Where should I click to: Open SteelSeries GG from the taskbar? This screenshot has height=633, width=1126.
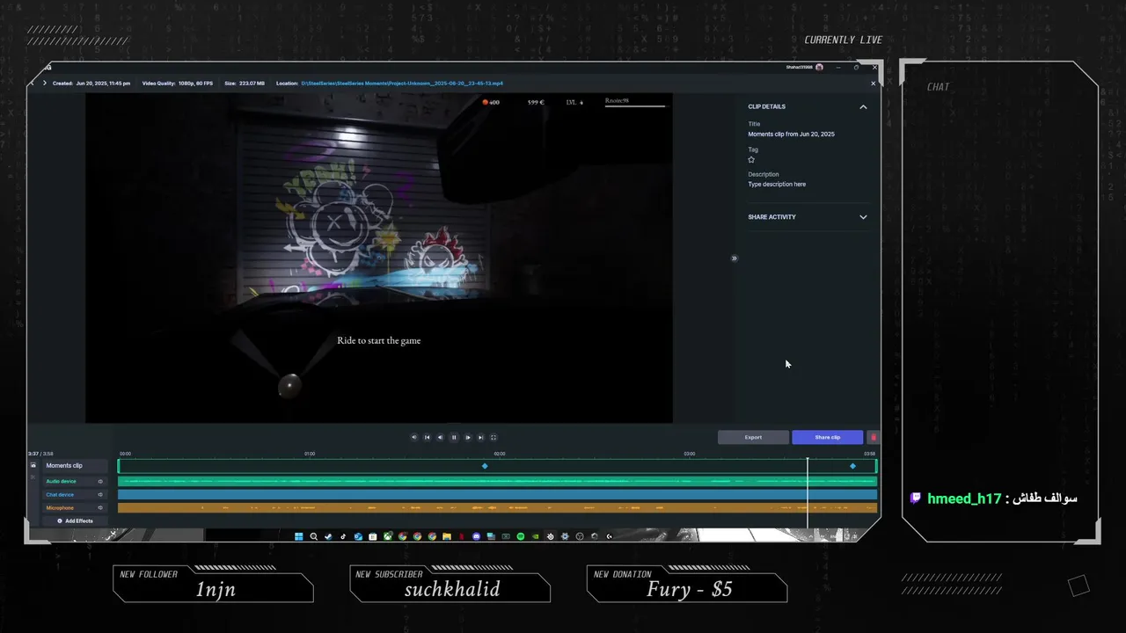pyautogui.click(x=550, y=536)
